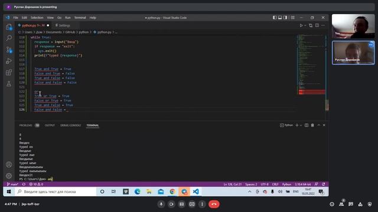
Task: Open the Selection menu
Action: click(x=37, y=18)
